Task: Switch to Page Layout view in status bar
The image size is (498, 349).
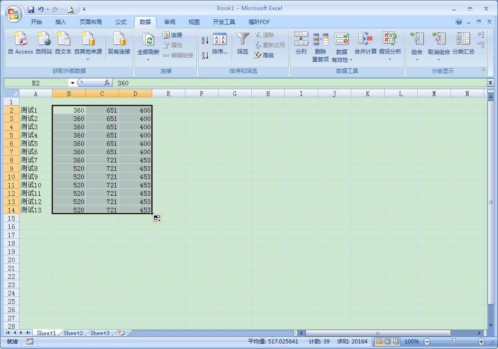Action: click(388, 342)
